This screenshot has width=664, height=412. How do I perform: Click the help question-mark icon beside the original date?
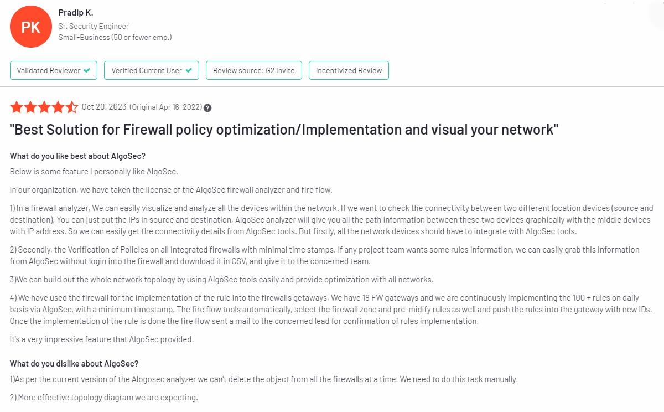click(x=207, y=107)
